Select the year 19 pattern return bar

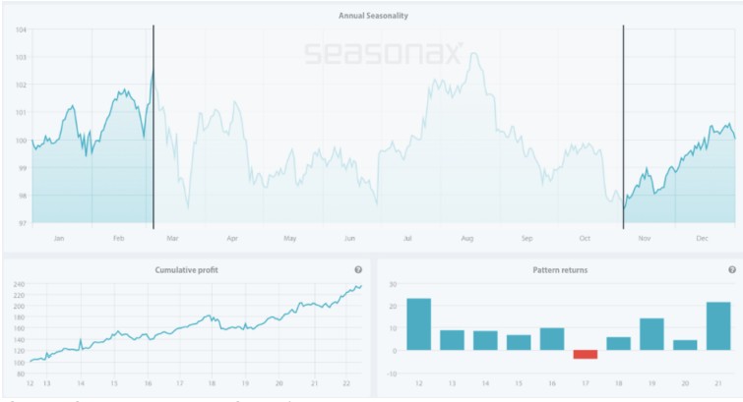click(x=652, y=334)
